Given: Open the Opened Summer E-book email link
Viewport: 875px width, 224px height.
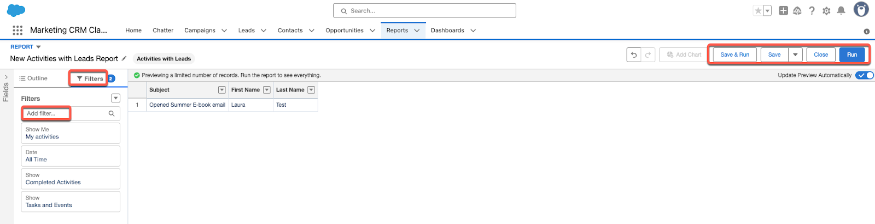Looking at the screenshot, I should pos(187,105).
